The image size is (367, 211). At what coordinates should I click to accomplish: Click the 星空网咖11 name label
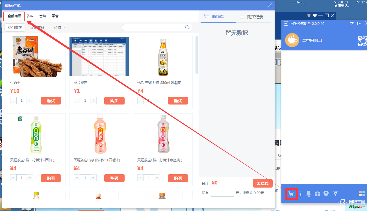[312, 40]
